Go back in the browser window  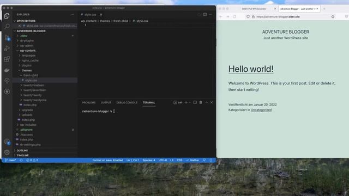221,17
